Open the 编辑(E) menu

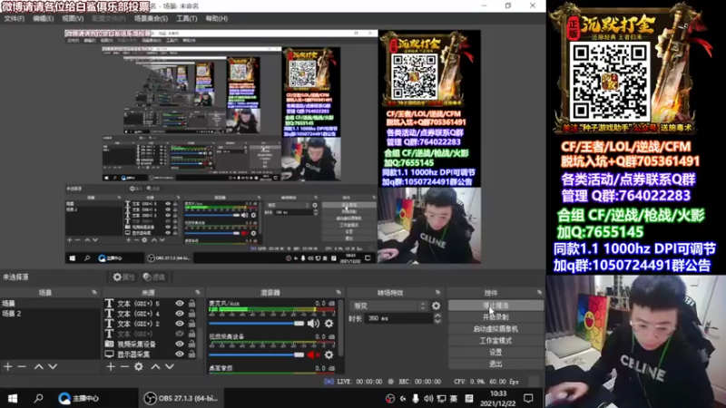[x=43, y=18]
